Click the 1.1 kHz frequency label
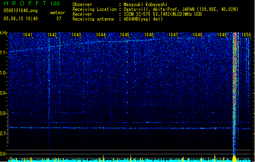Image resolution: width=255 pixels, height=162 pixels. (4, 53)
